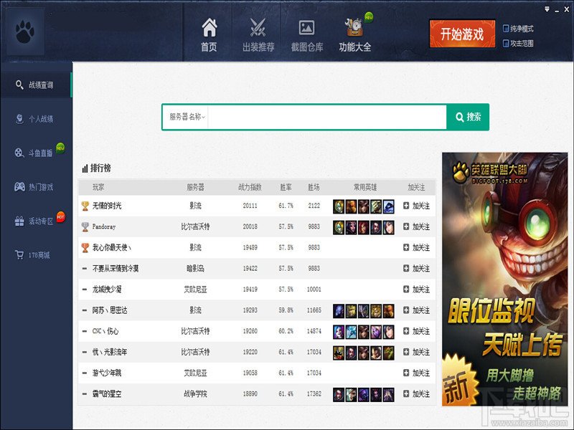Click last hero icon of 霸气的星空
The image size is (574, 430).
388,395
